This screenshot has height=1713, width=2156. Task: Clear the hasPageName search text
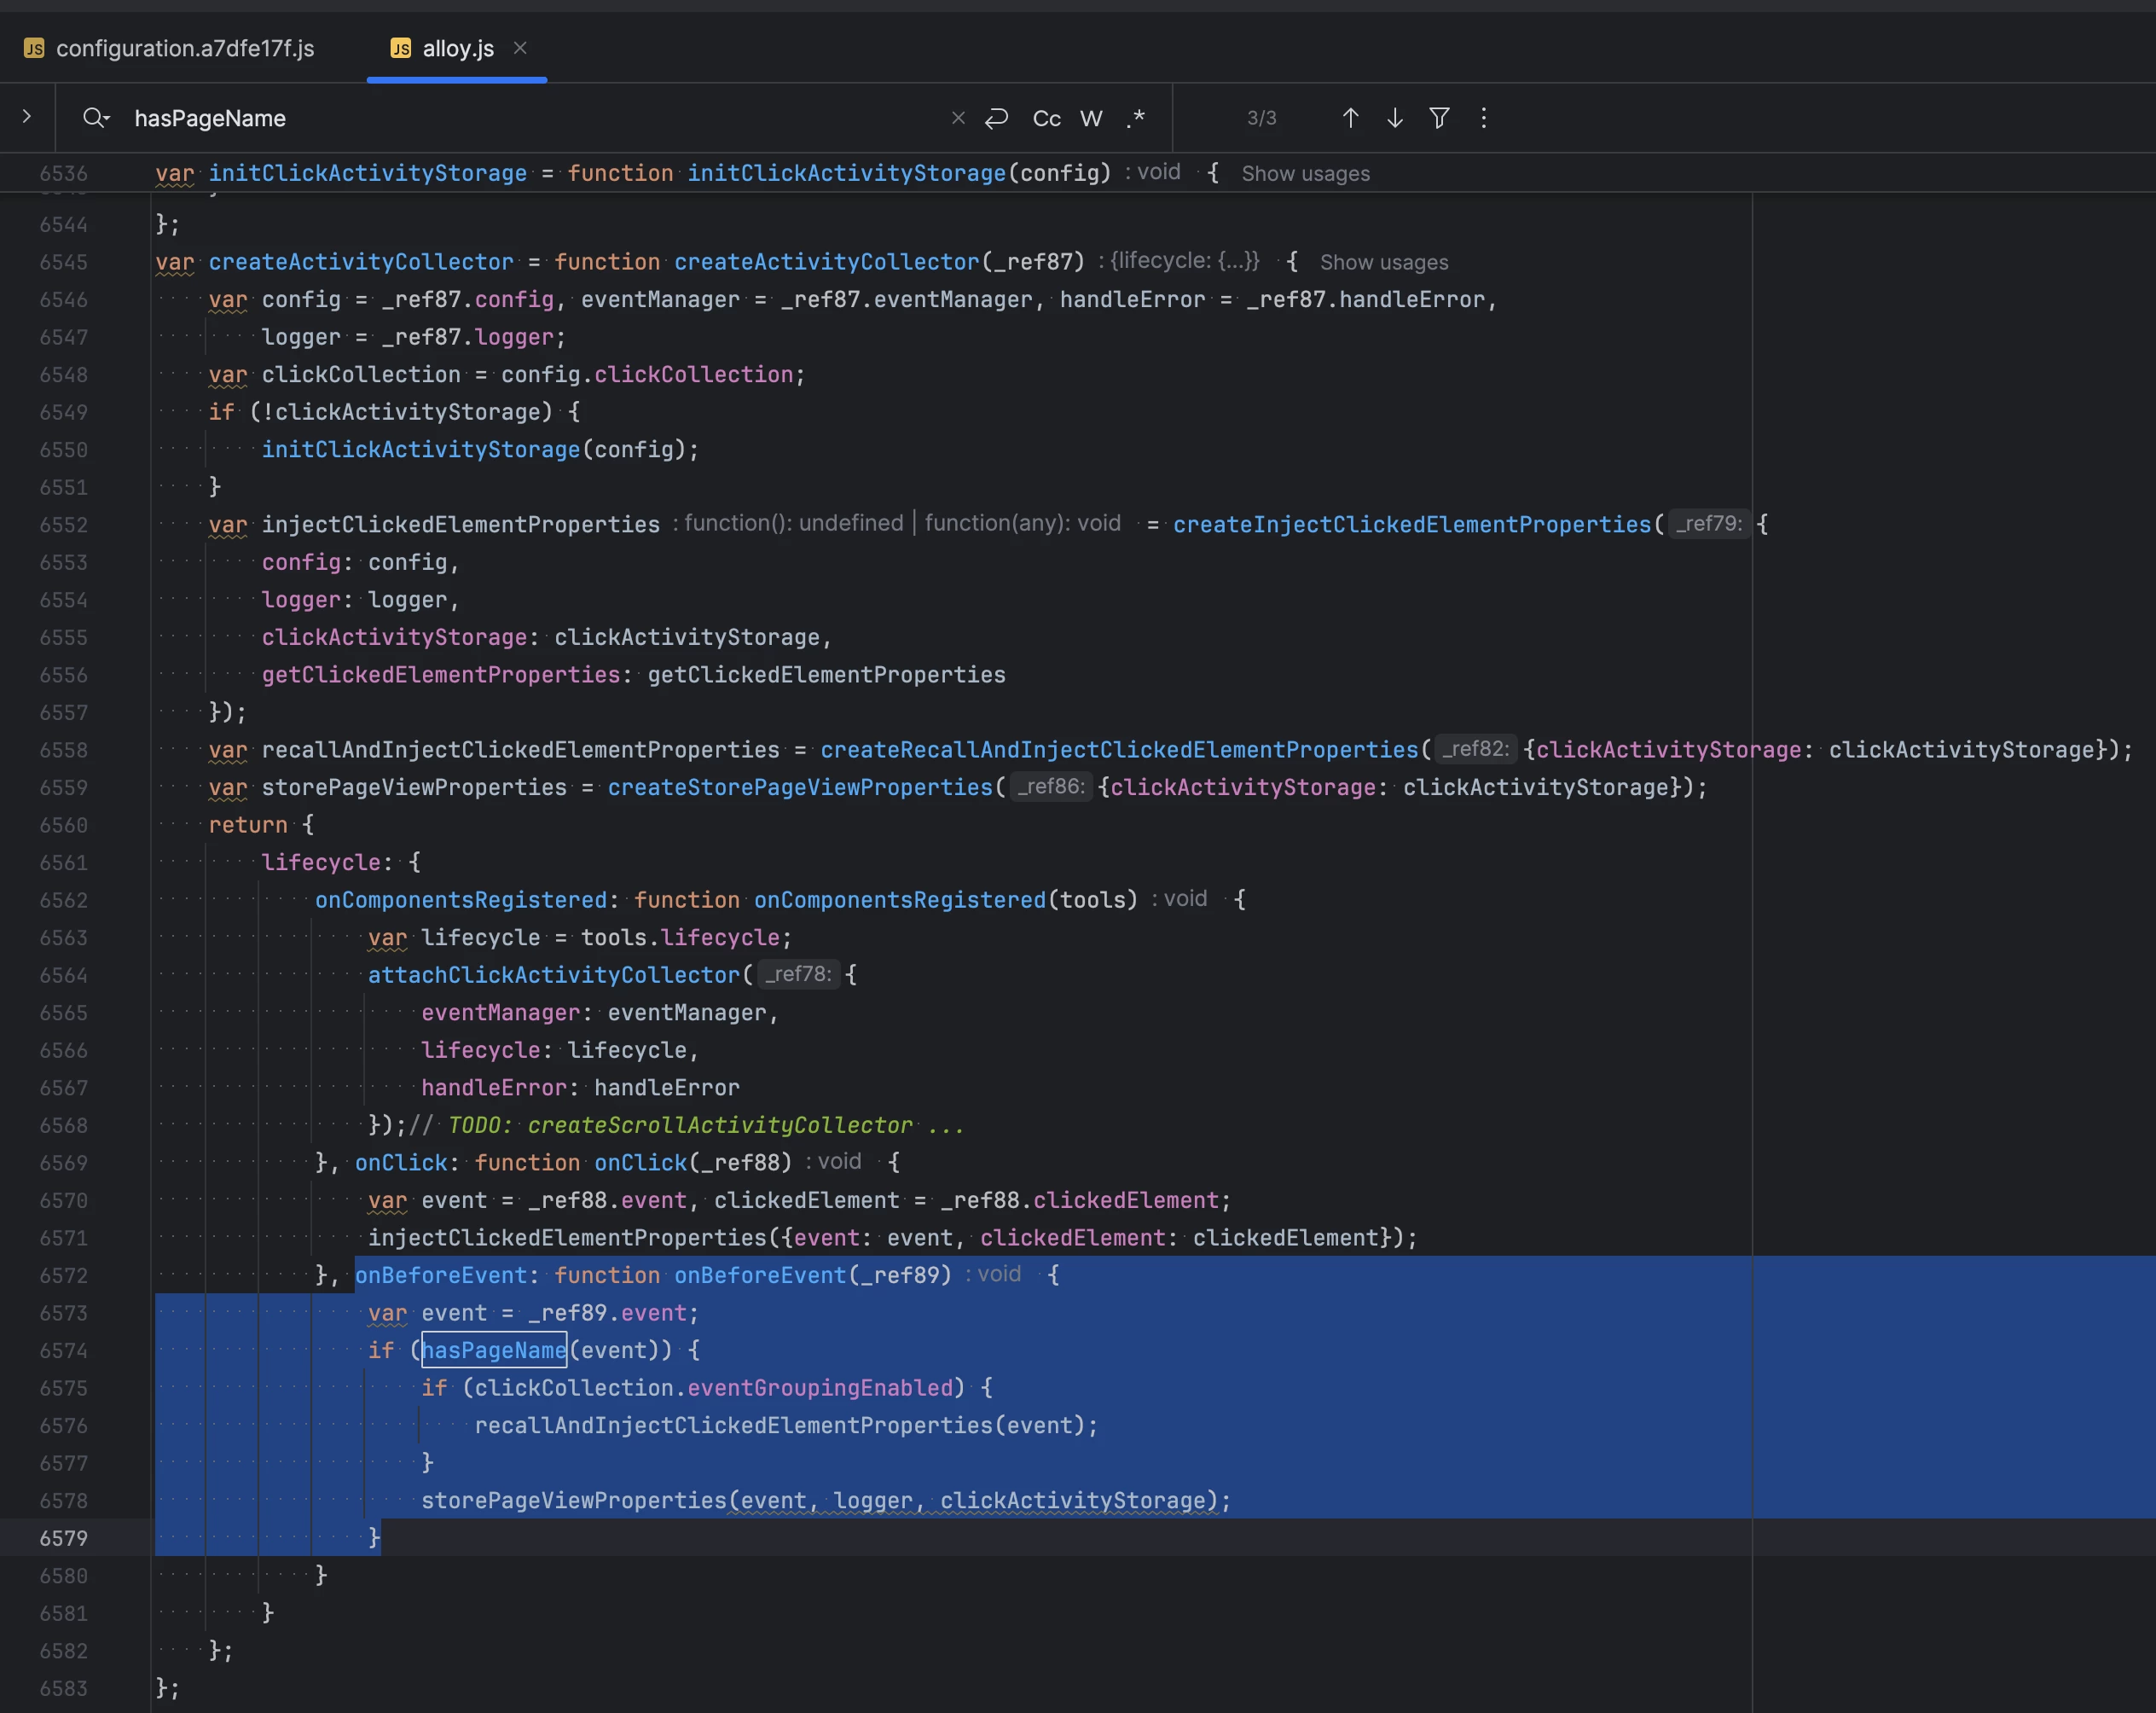tap(958, 118)
